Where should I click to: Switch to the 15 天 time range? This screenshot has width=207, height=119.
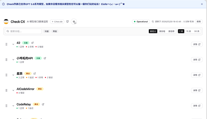click(188, 31)
